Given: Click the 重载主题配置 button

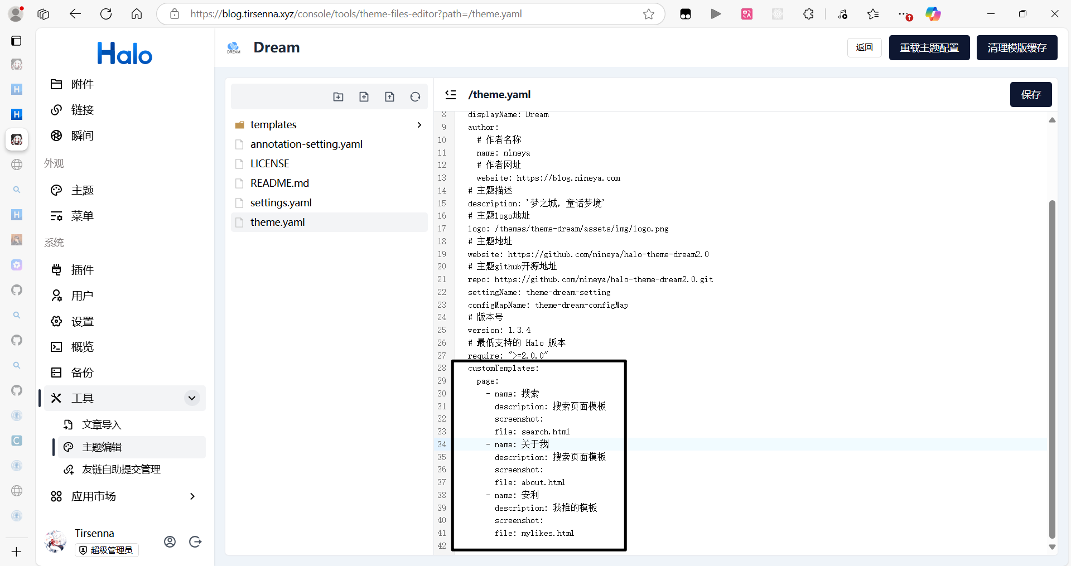Looking at the screenshot, I should point(929,48).
